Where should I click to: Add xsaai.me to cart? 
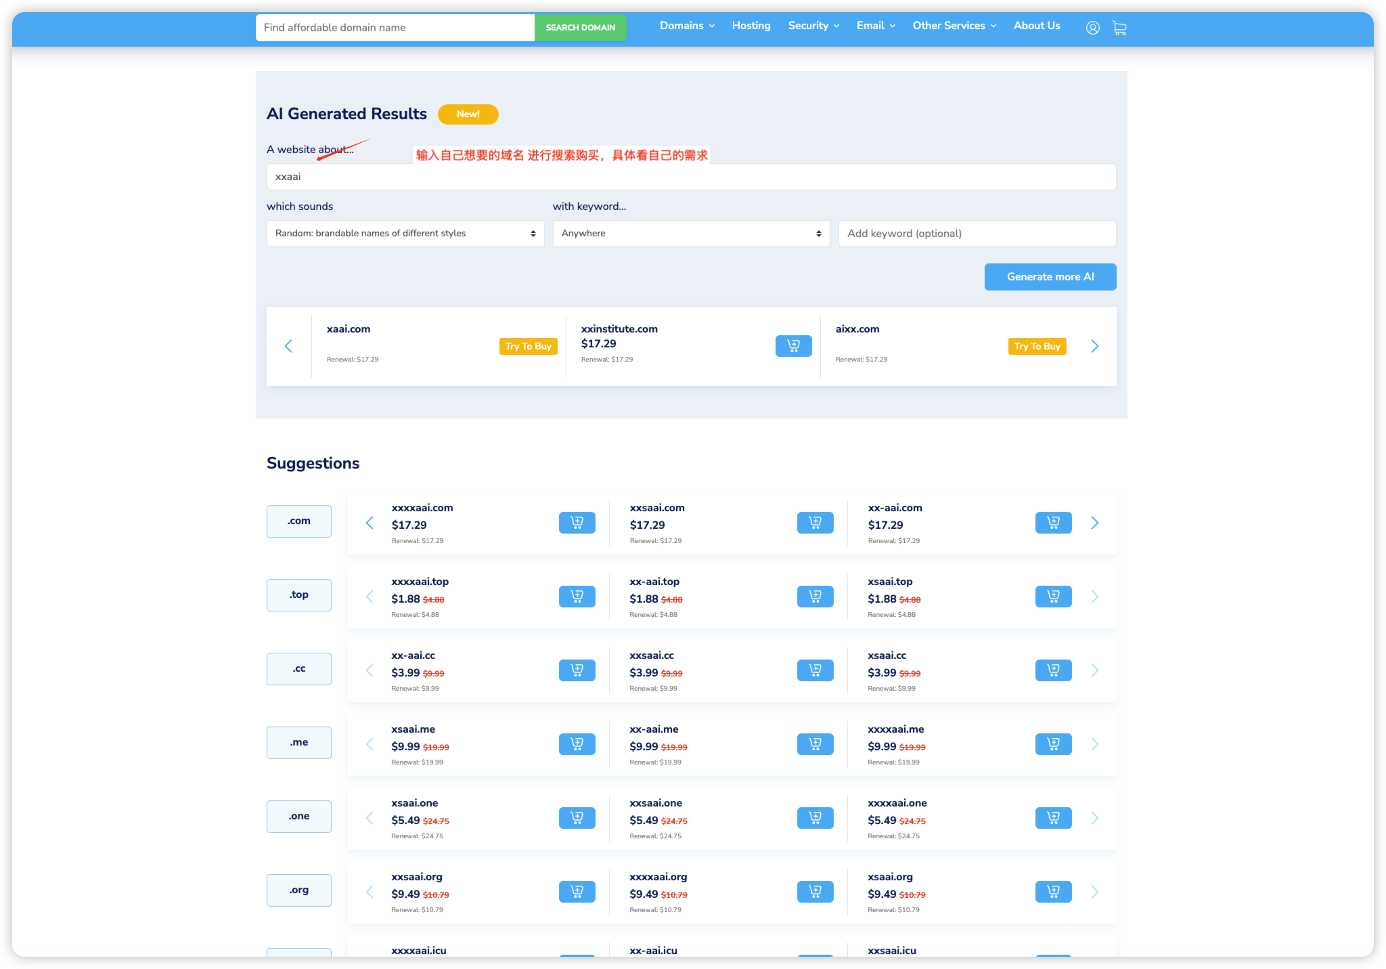click(577, 744)
